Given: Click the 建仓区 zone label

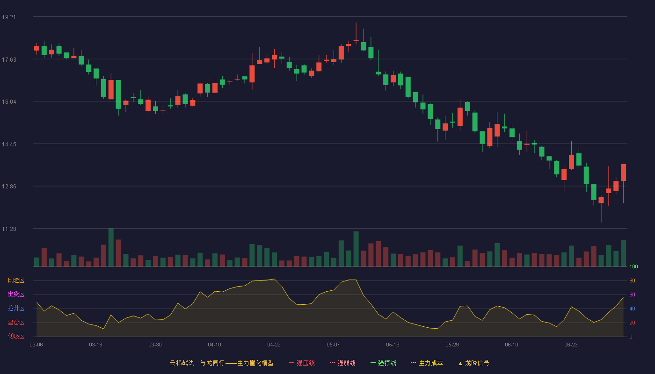Looking at the screenshot, I should [x=16, y=323].
